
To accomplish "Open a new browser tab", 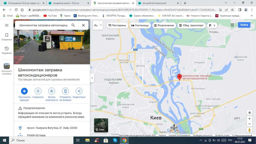I will point(185,3).
